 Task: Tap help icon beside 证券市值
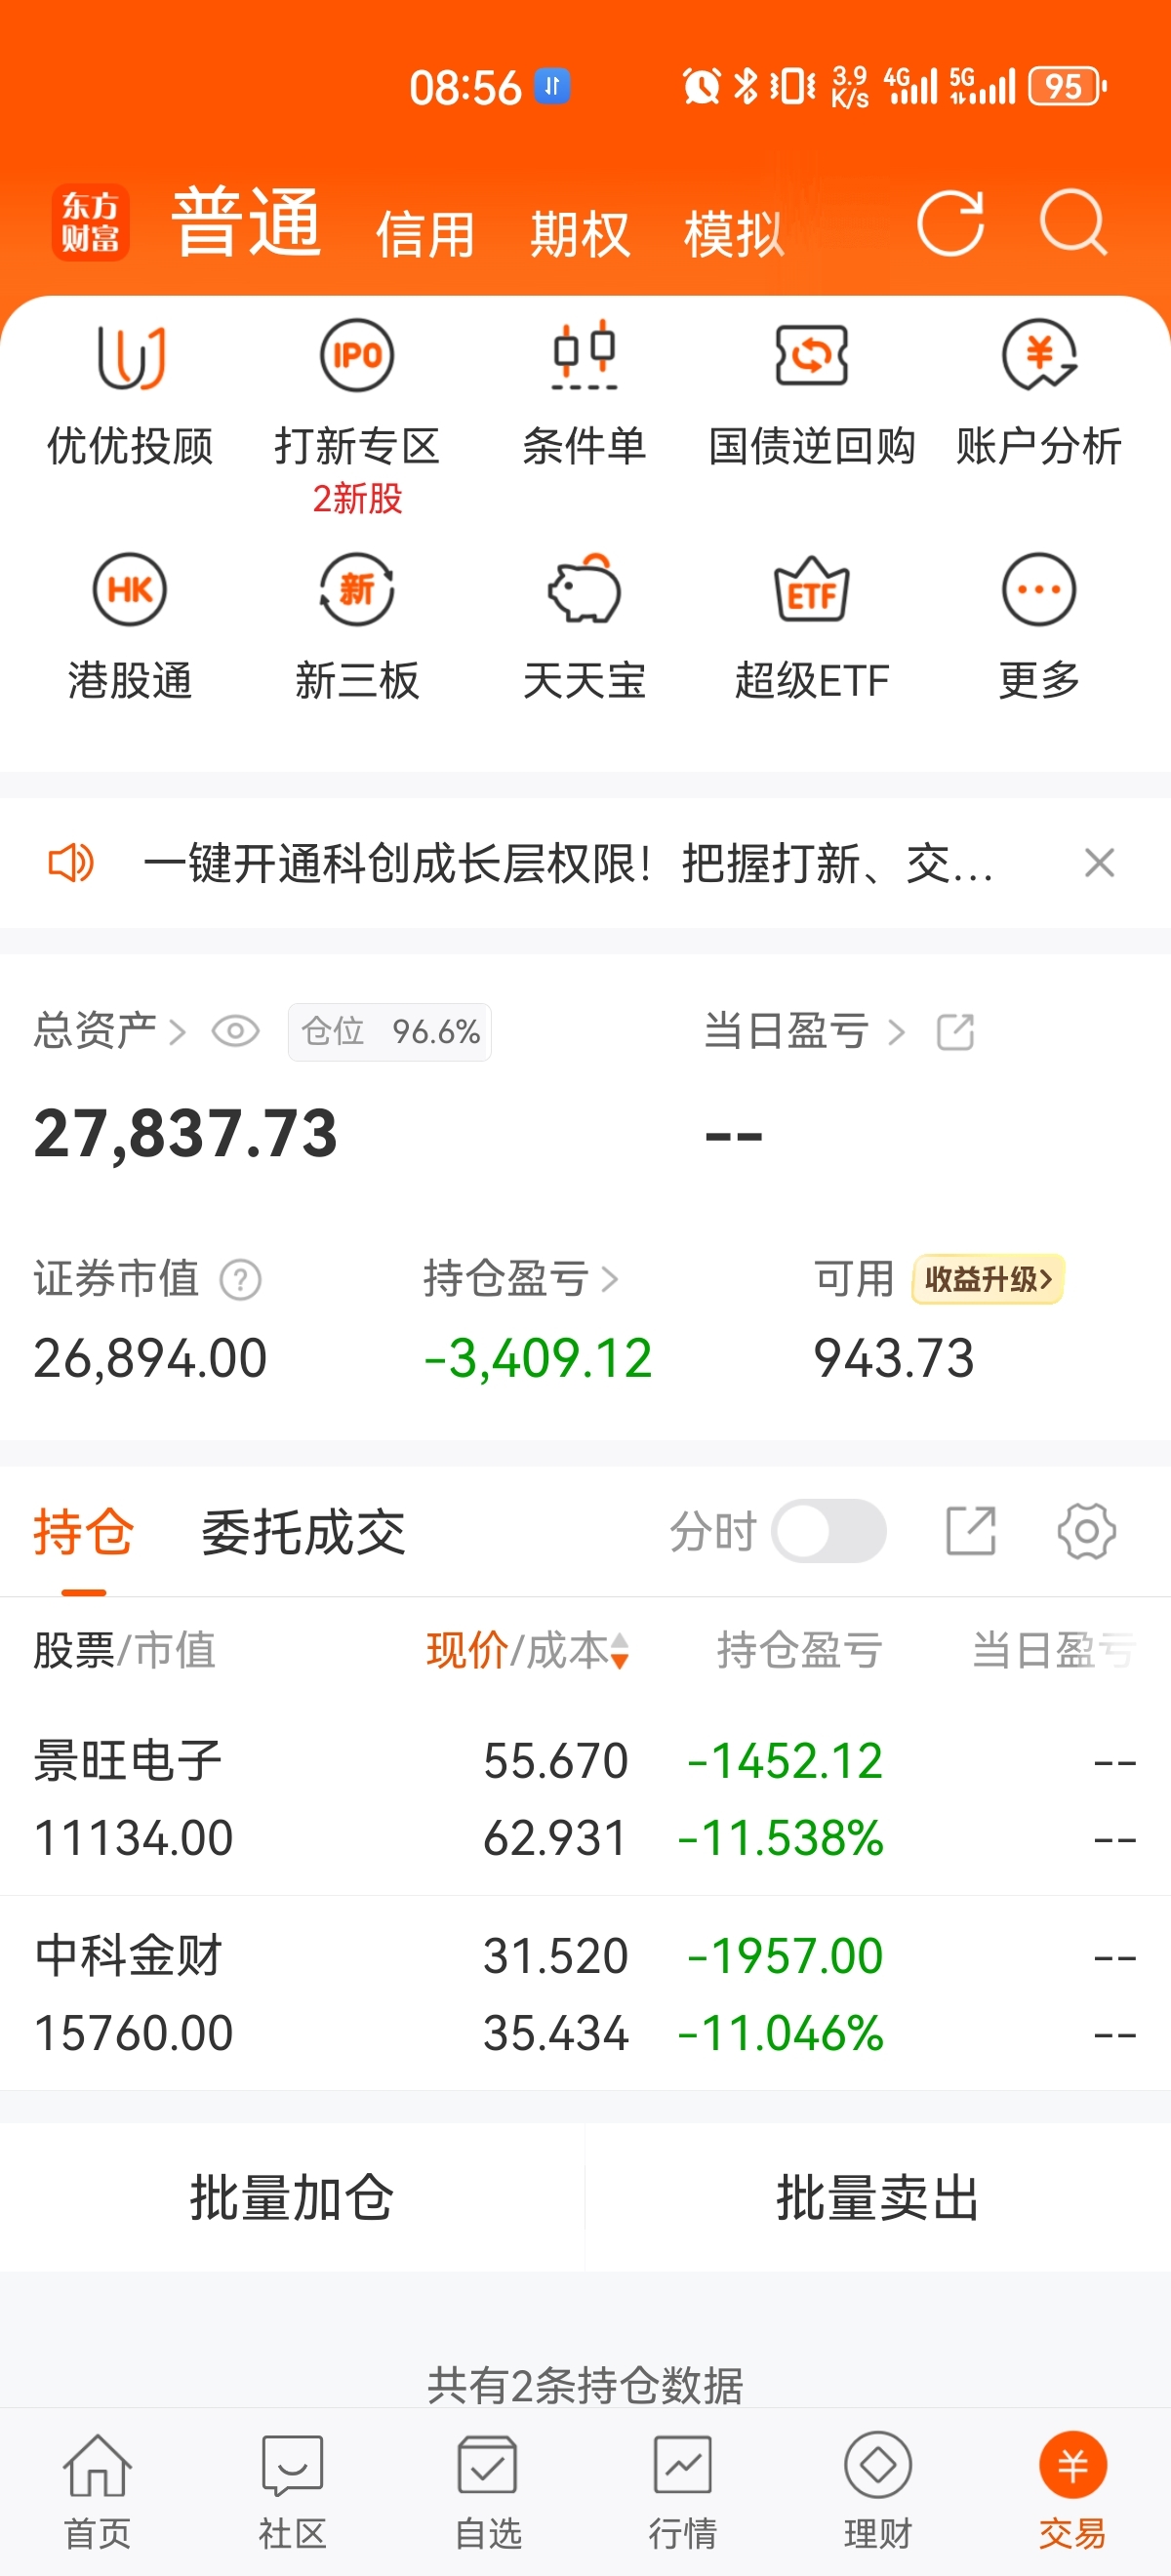[240, 1279]
